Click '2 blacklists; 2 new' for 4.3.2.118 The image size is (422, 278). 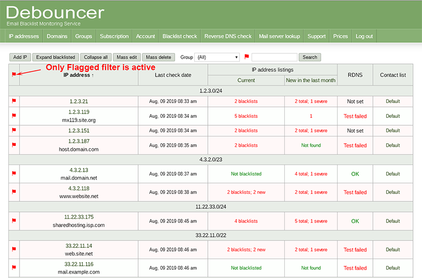click(246, 192)
